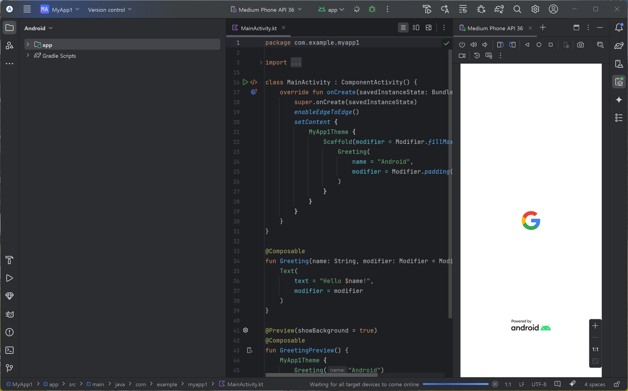Open Notifications bell
Screen dimensions: 628x391
point(619,28)
